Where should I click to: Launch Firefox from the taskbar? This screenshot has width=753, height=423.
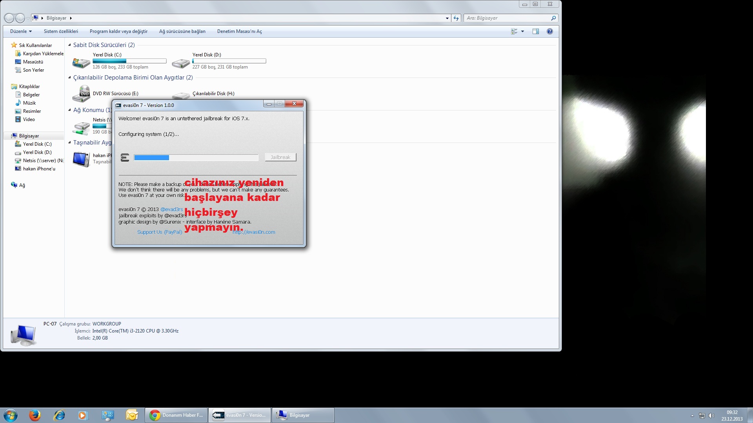(x=35, y=415)
